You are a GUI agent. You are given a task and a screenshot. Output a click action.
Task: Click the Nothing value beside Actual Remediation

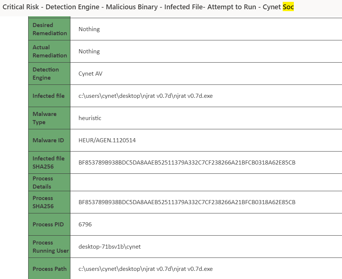pos(89,52)
